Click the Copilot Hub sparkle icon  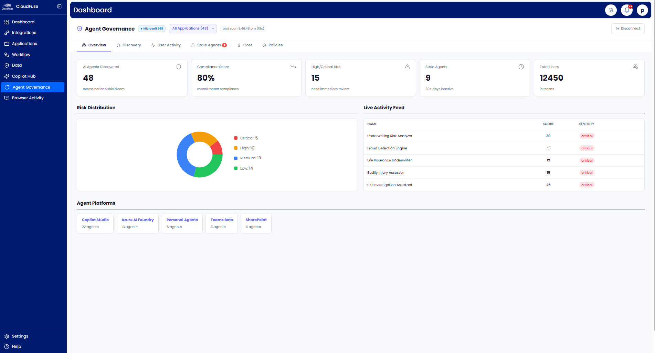(x=7, y=76)
